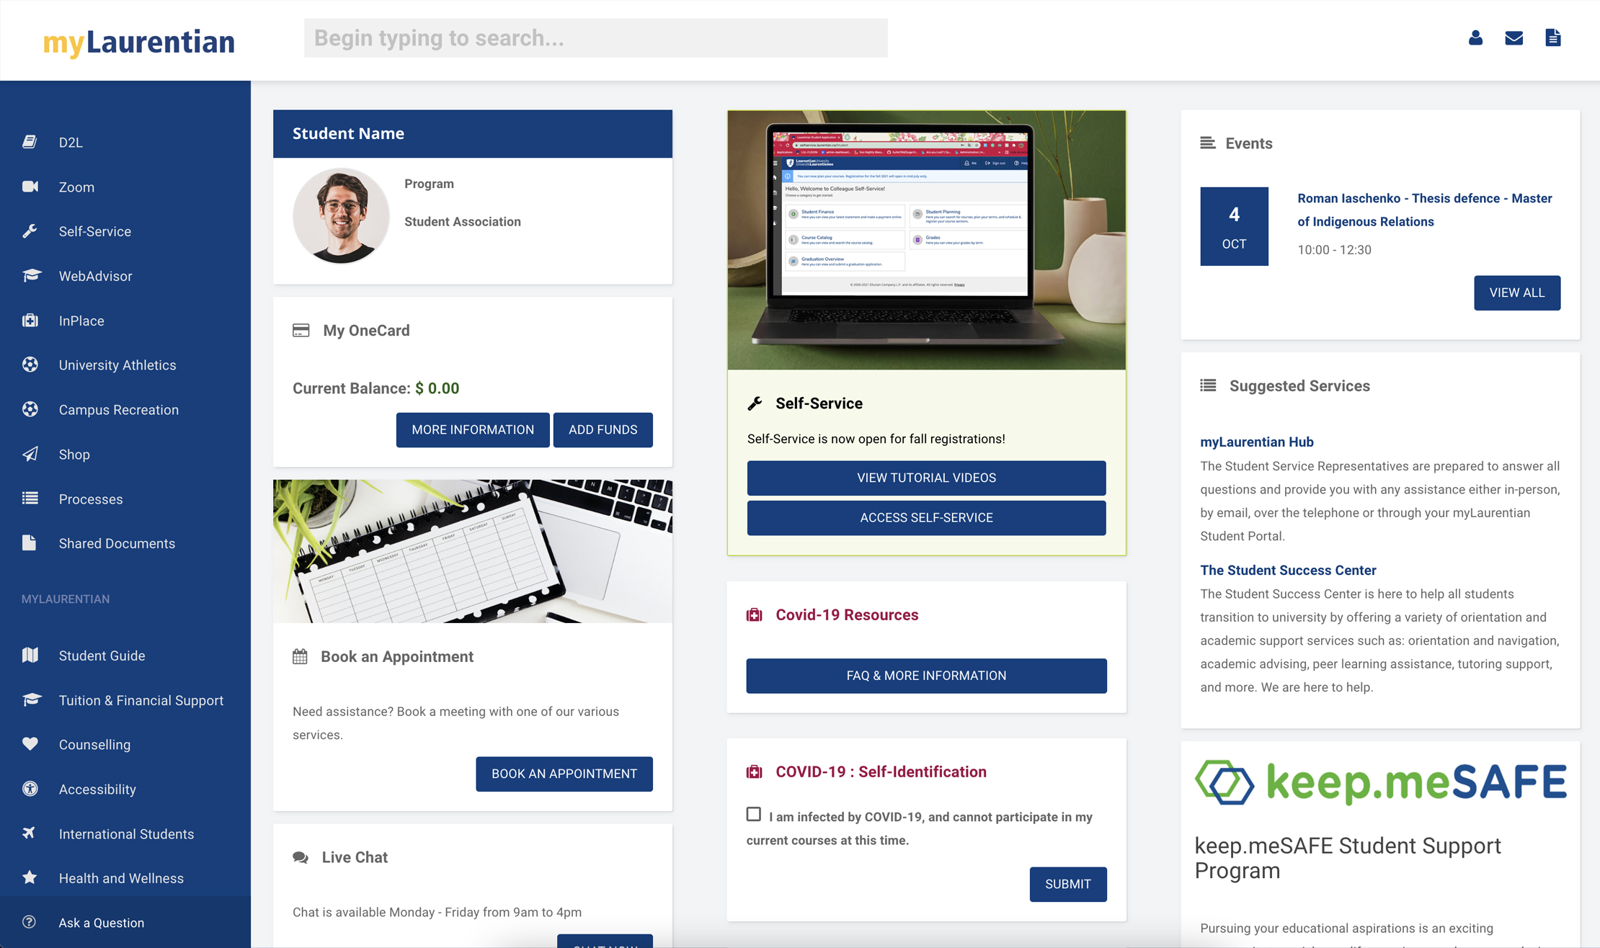The image size is (1600, 948).
Task: Click FAQ & MORE INFORMATION button
Action: click(x=926, y=676)
